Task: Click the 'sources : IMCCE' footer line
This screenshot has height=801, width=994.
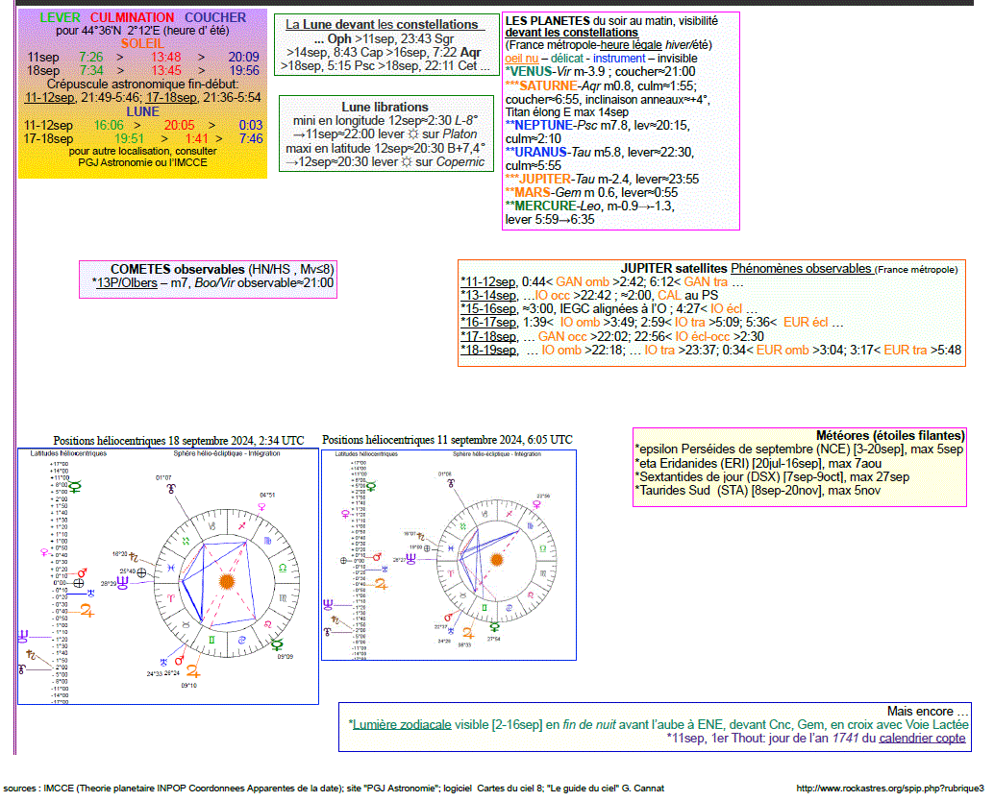Action: (x=334, y=789)
